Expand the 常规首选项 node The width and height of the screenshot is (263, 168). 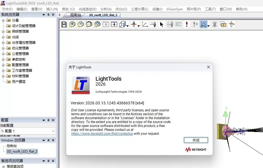coord(3,167)
